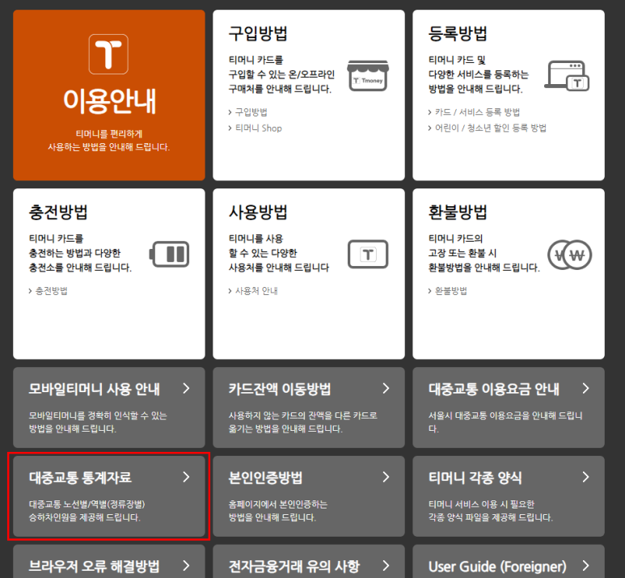This screenshot has width=625, height=578.
Task: Click the 이용안내 heading on orange tile
Action: (x=109, y=101)
